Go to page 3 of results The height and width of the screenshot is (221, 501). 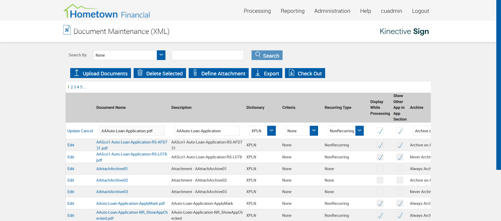[x=75, y=87]
